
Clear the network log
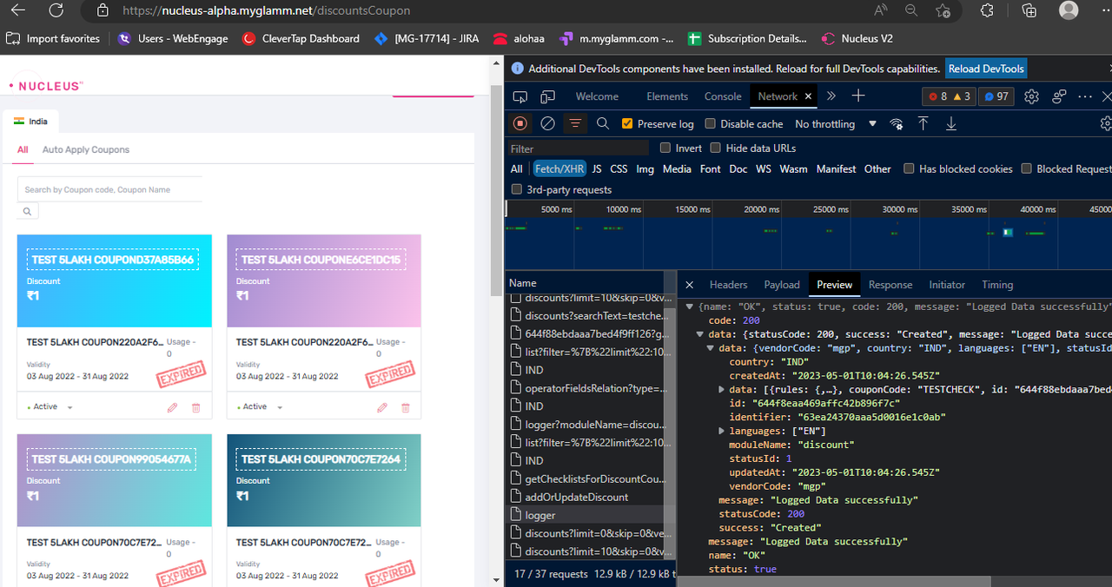(547, 124)
